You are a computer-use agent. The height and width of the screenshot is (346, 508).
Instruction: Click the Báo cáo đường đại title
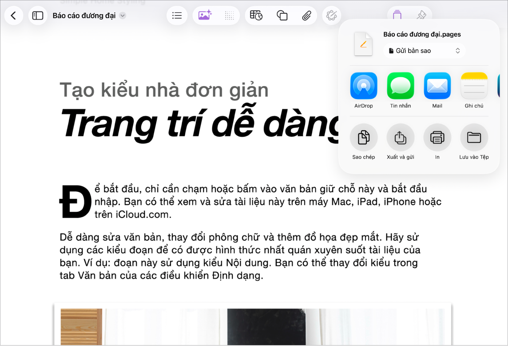pos(84,16)
